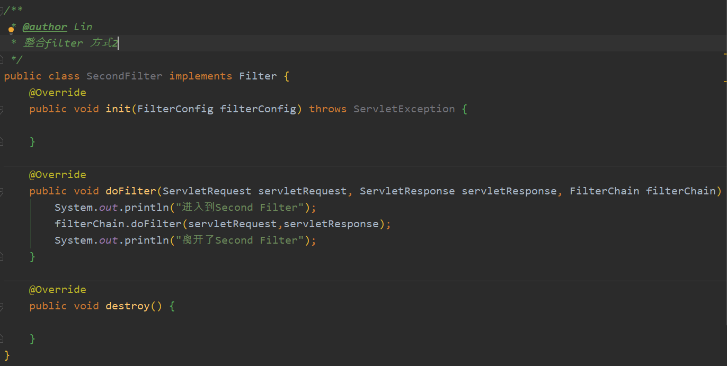Click the public keyword before class

23,76
